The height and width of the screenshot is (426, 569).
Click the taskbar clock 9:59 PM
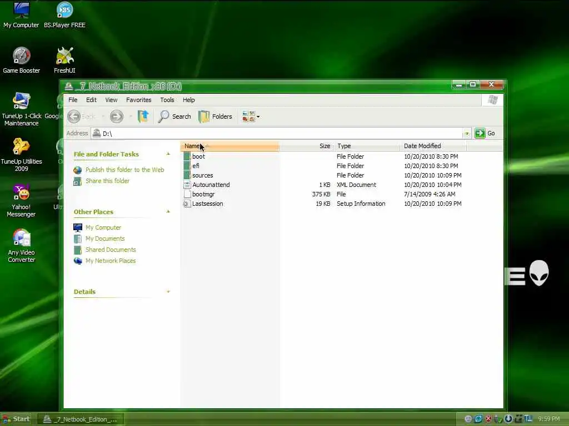point(548,419)
